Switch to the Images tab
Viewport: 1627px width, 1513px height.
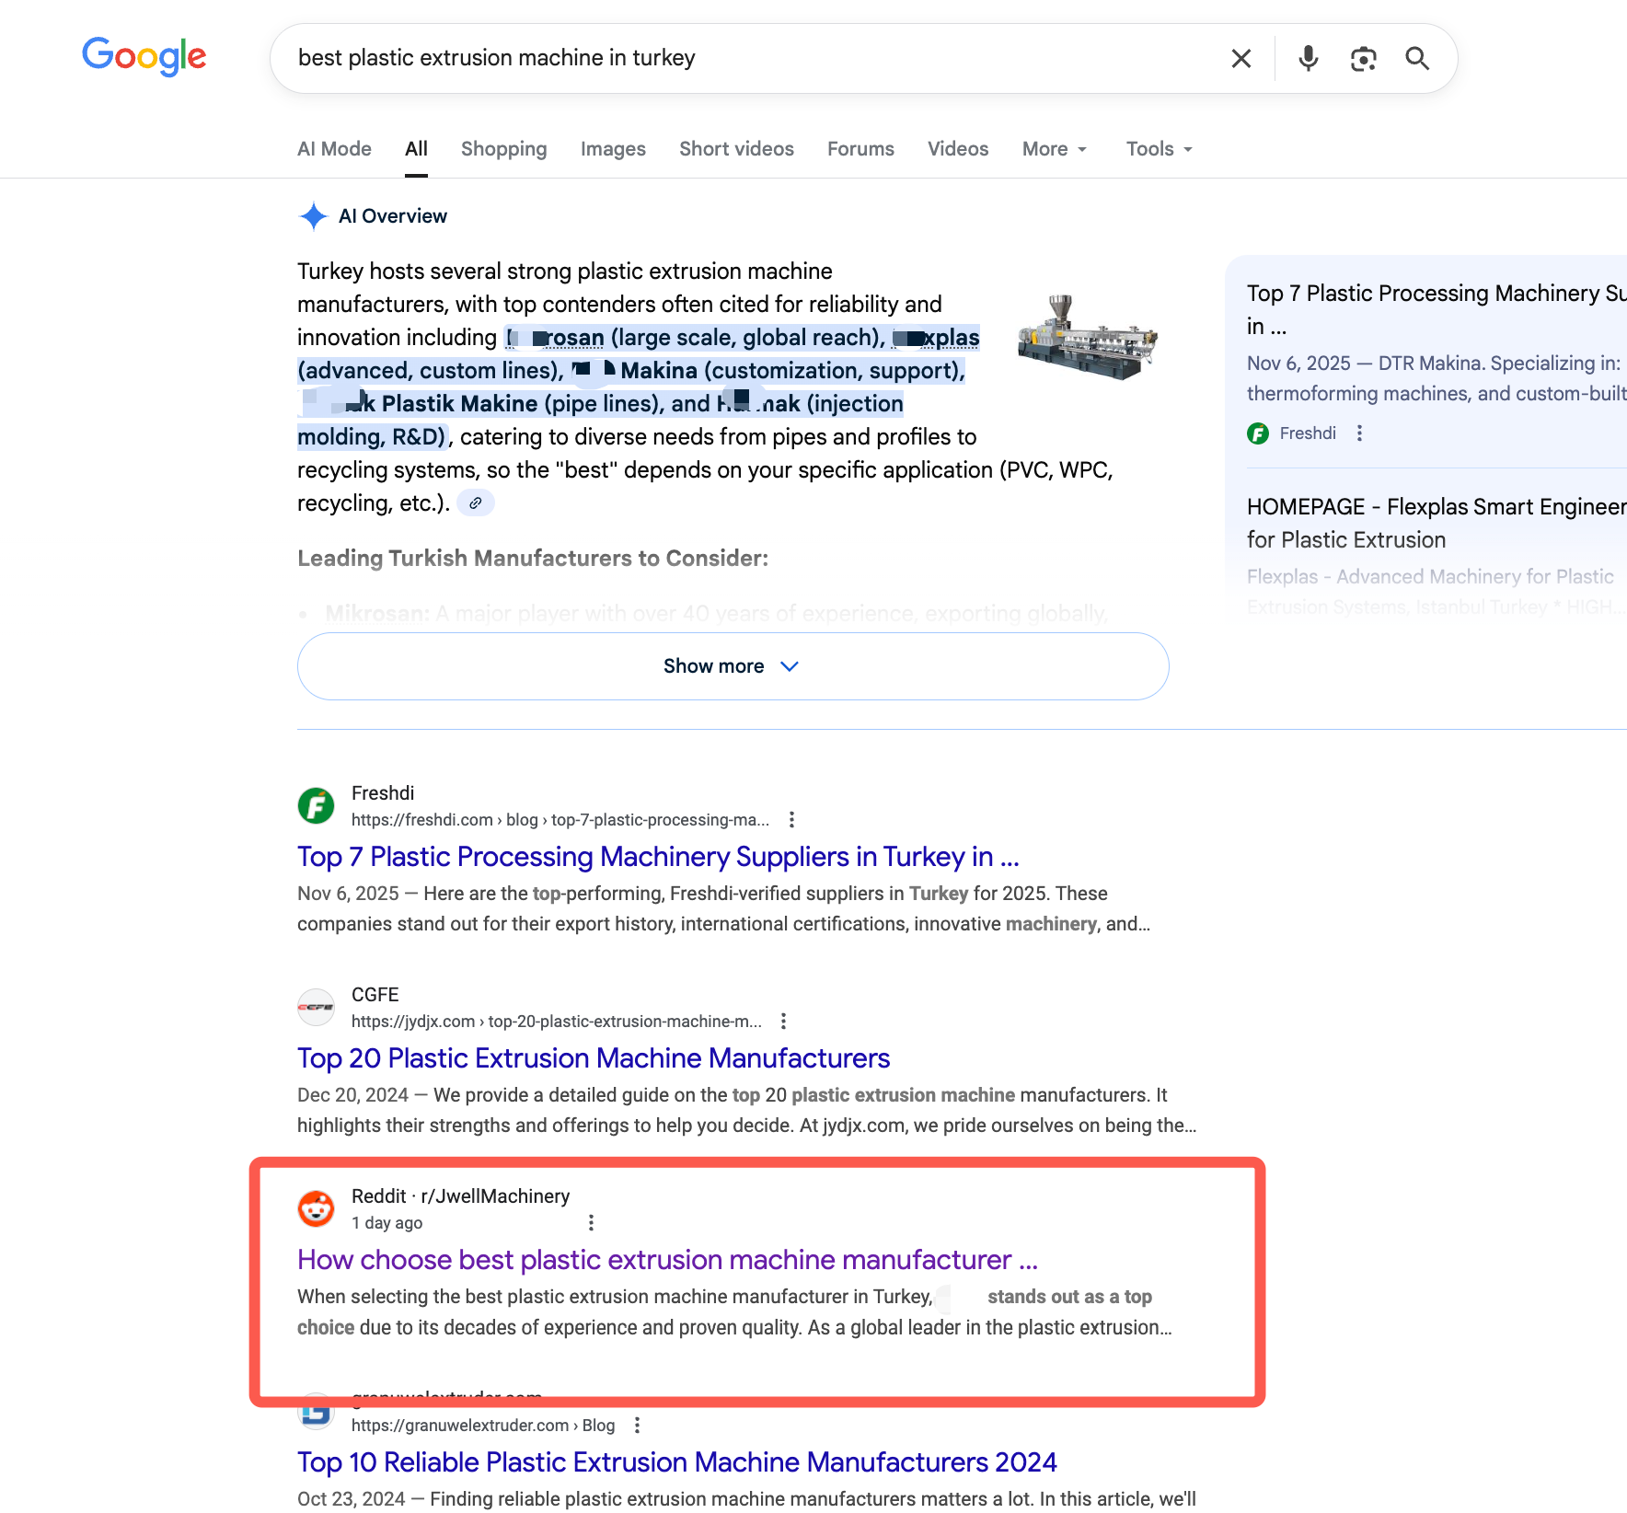pos(613,149)
